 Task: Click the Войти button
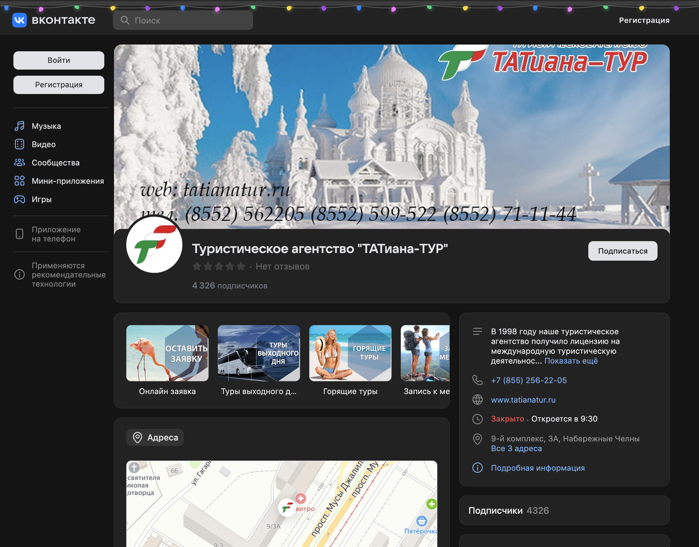[59, 61]
